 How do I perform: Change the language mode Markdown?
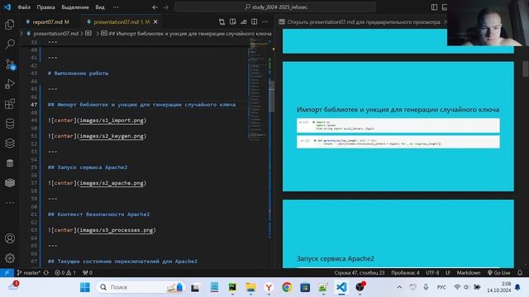pos(469,273)
